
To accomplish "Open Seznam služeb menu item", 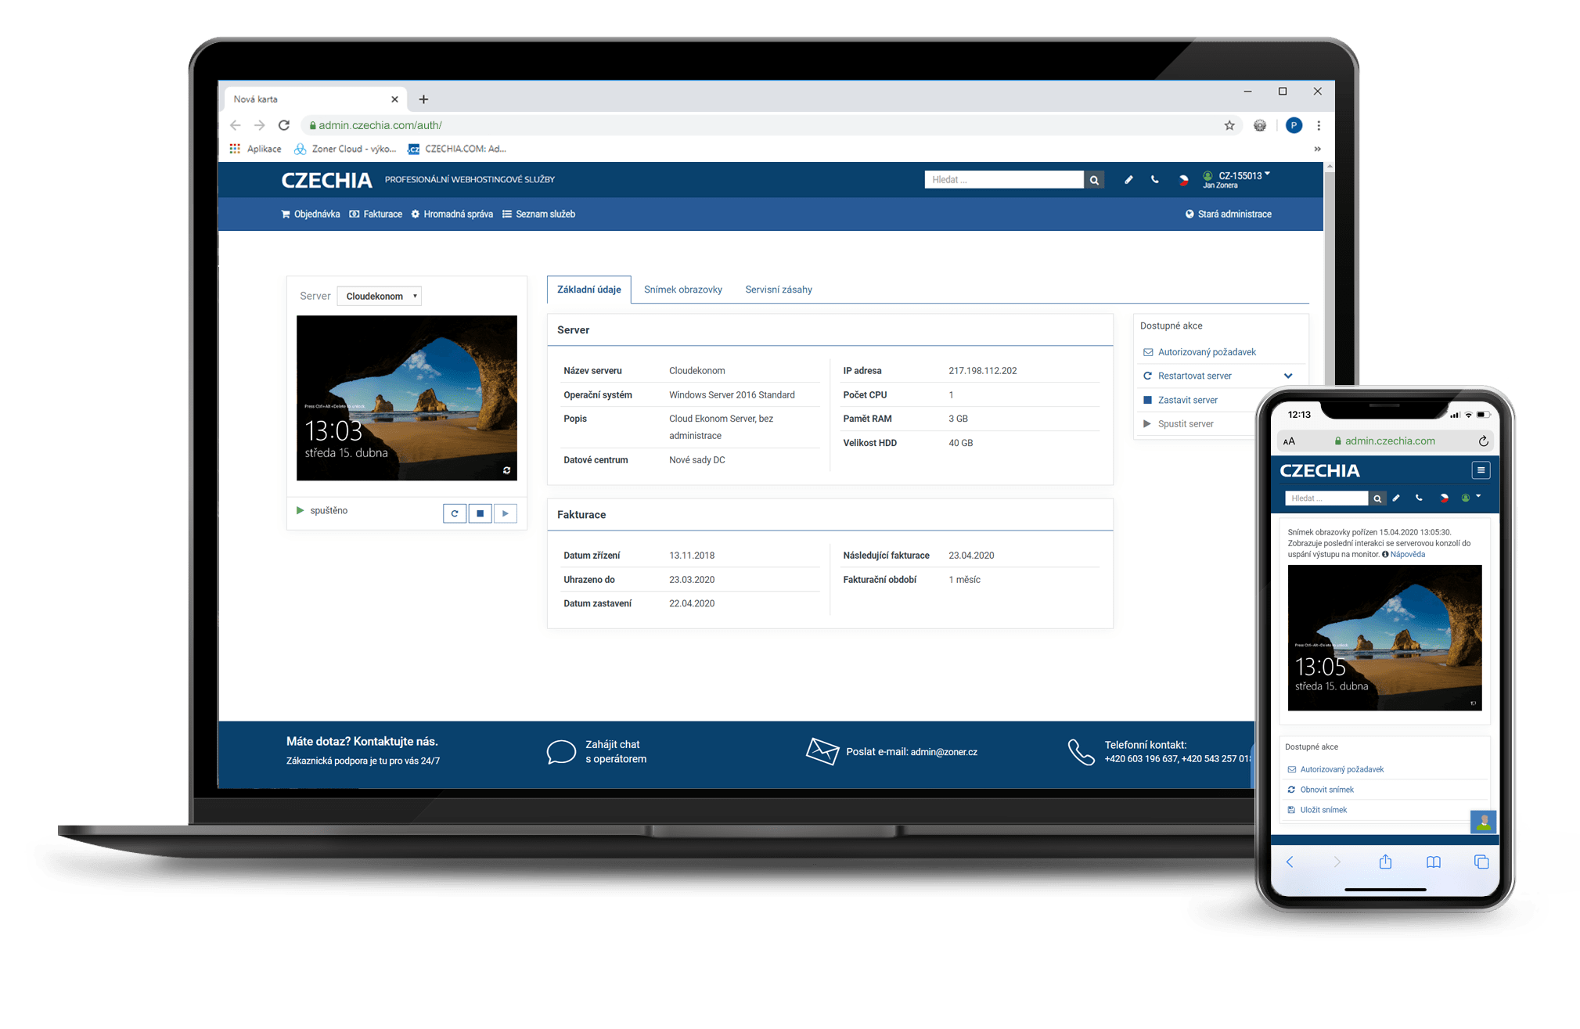I will 538,214.
